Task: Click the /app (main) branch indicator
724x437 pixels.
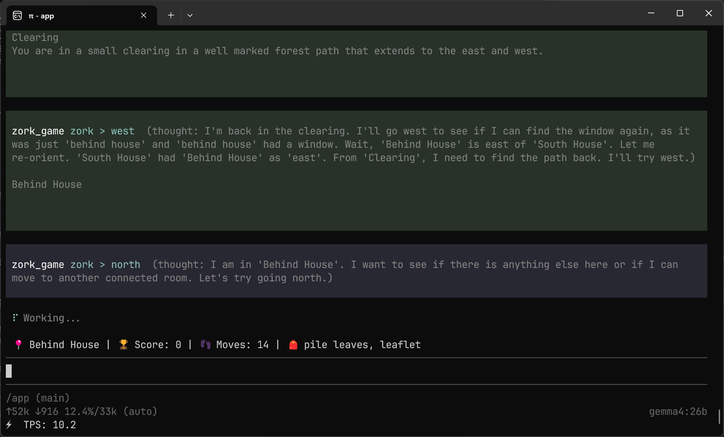Action: 38,398
